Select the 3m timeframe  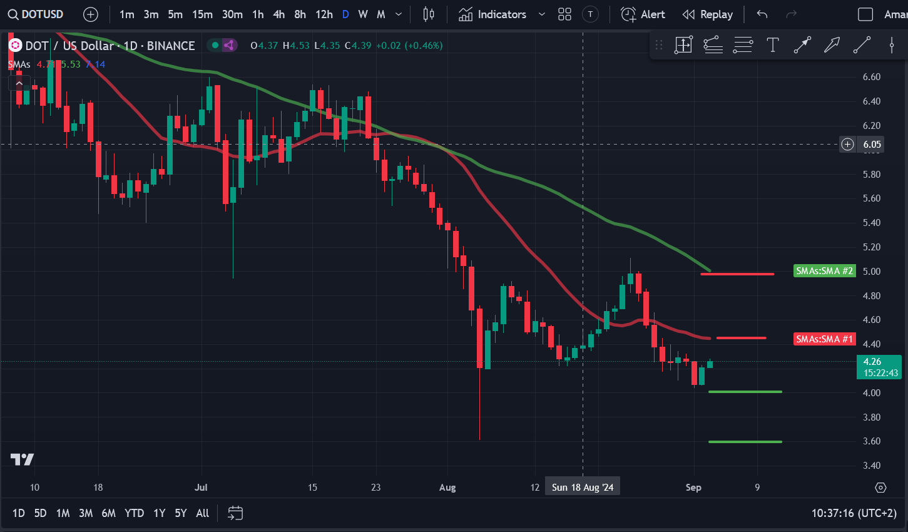[151, 14]
